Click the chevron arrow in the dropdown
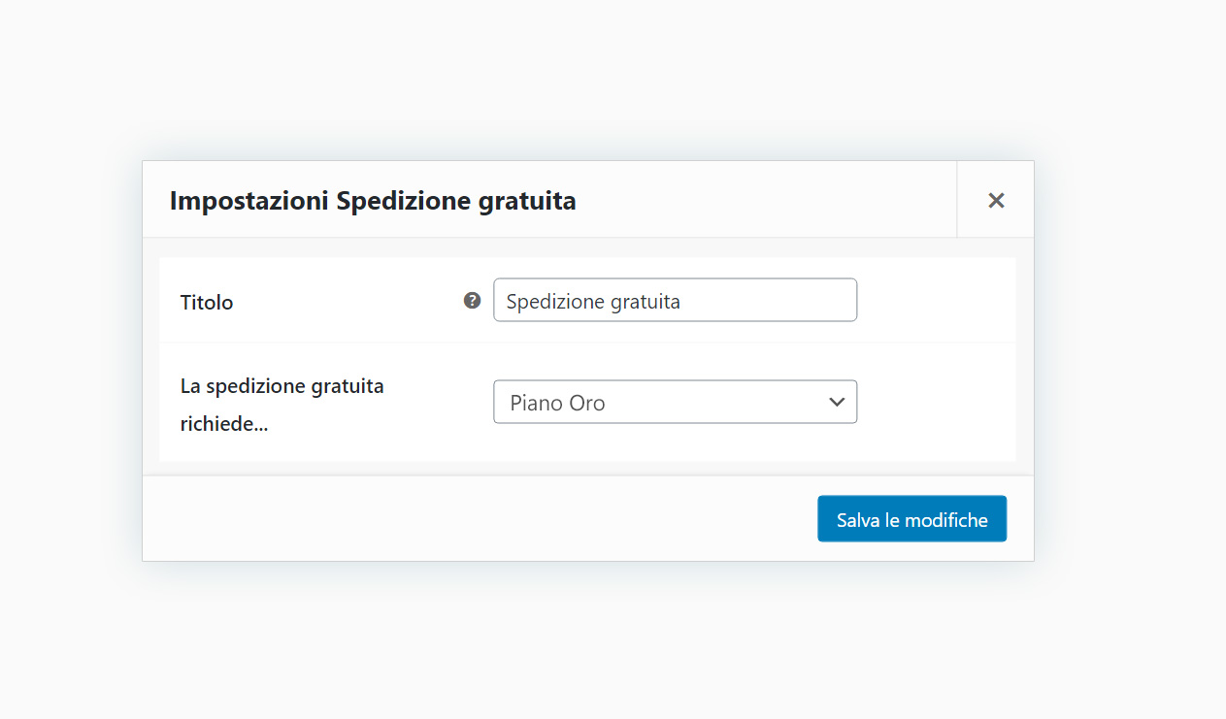 coord(837,402)
